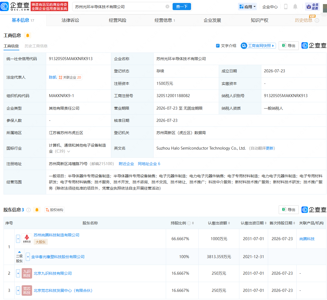Open notifications bell in top header
327x300 pixels.
295,7
